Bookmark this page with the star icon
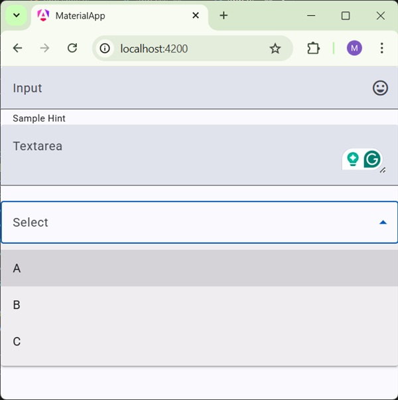 (x=275, y=49)
